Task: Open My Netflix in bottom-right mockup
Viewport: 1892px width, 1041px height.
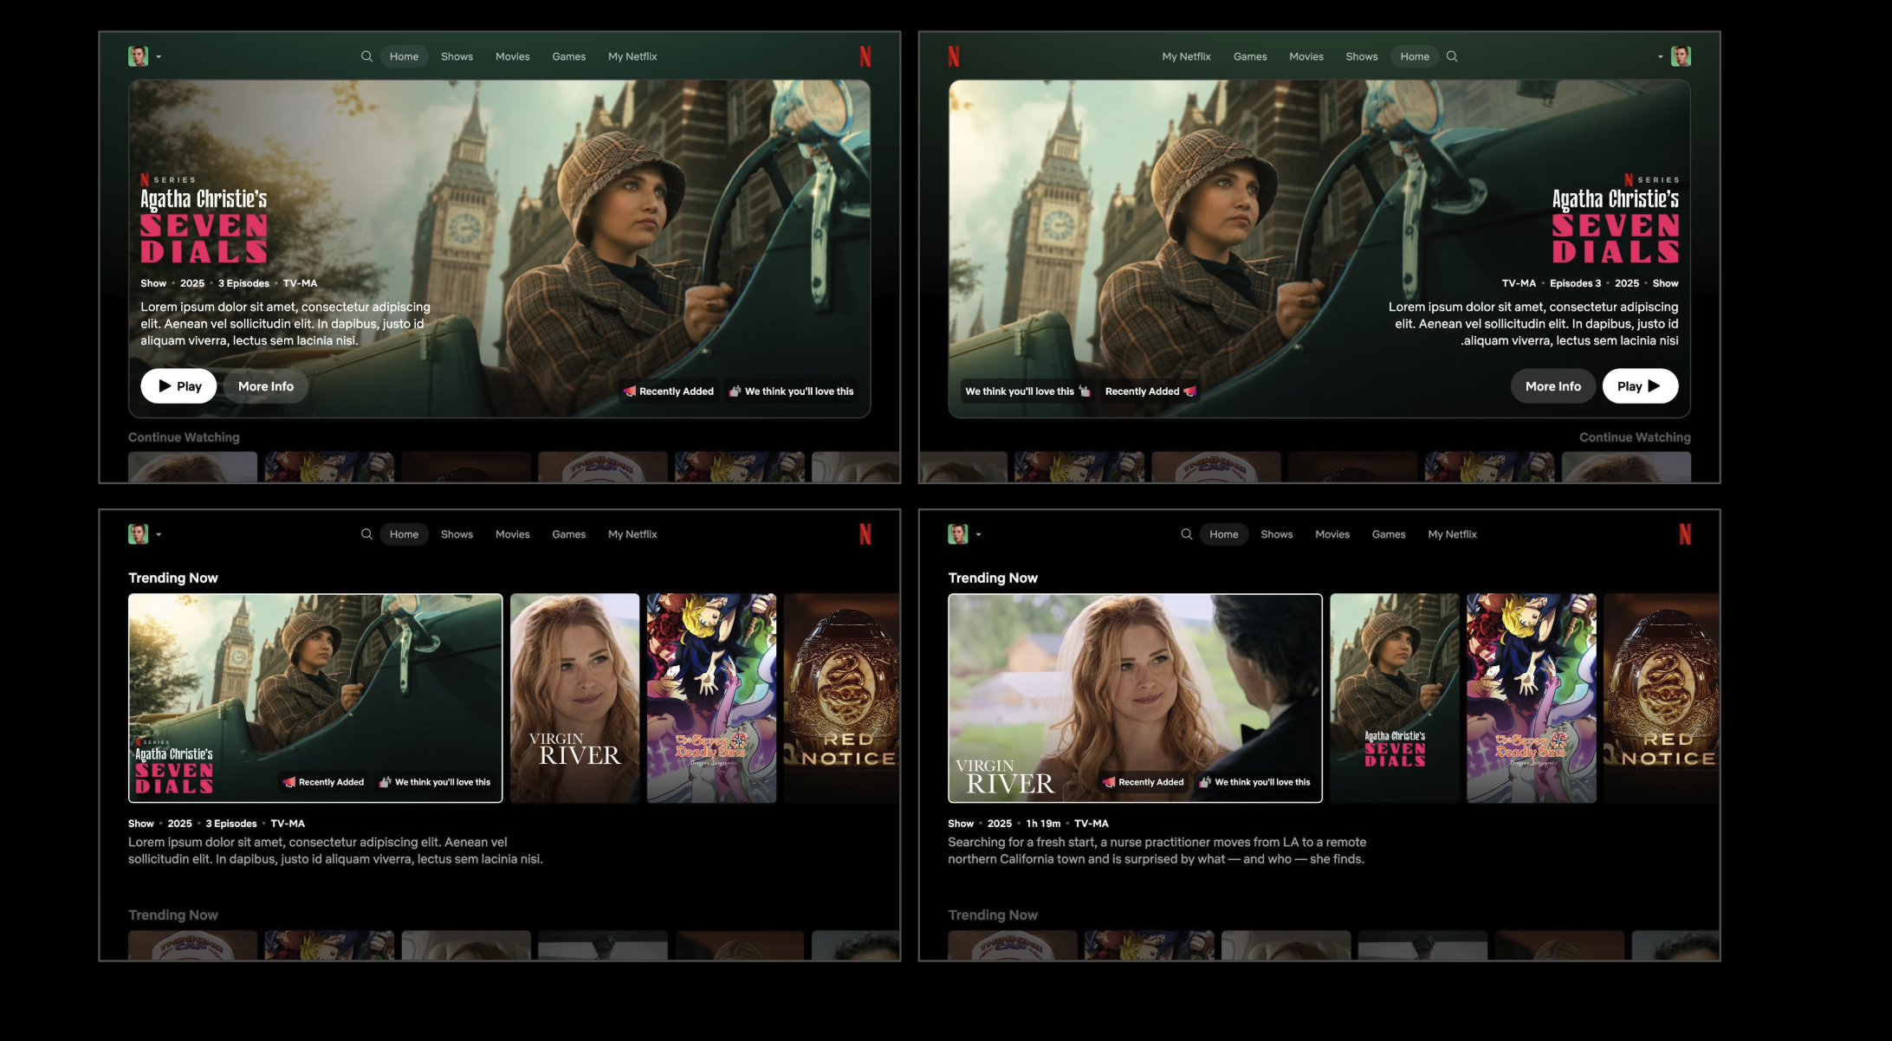Action: coord(1452,534)
